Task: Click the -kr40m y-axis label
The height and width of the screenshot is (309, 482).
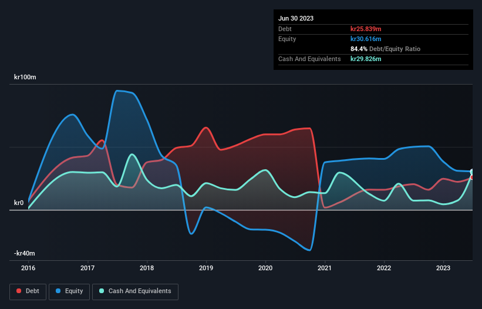Action: point(24,253)
